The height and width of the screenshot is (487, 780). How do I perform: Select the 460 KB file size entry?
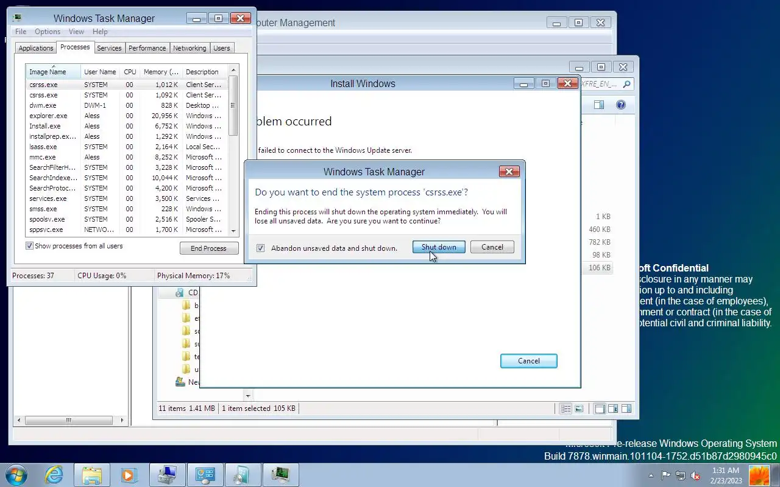(600, 229)
